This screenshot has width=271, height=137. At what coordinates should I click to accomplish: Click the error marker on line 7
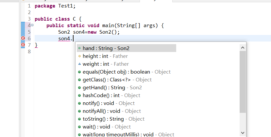tap(23, 45)
